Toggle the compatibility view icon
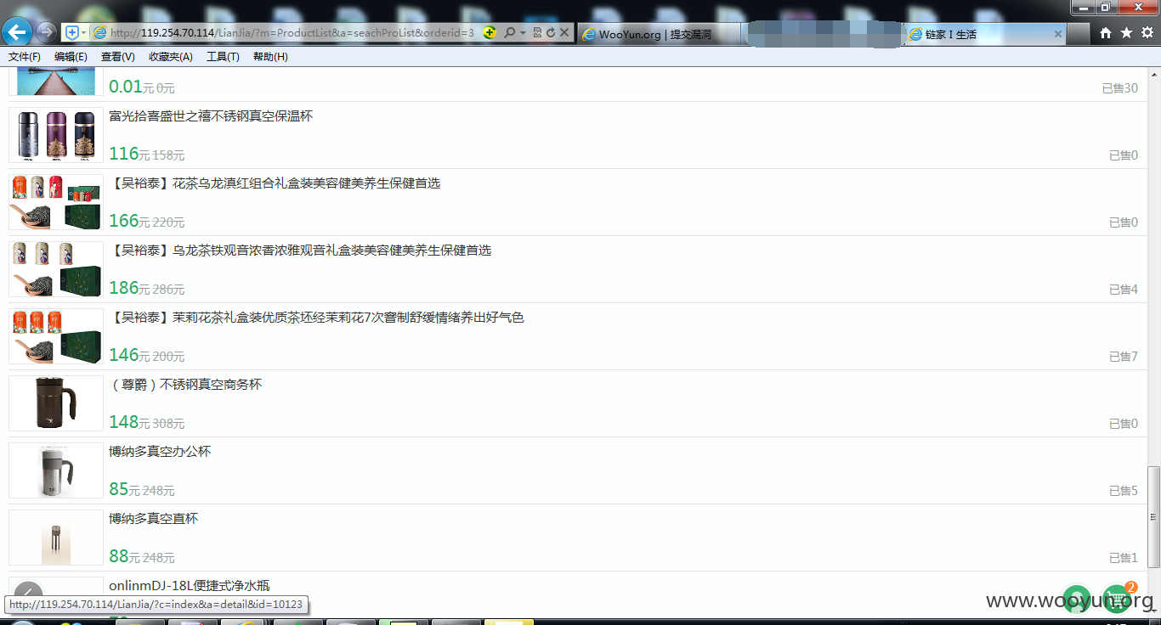The height and width of the screenshot is (625, 1161). point(537,32)
